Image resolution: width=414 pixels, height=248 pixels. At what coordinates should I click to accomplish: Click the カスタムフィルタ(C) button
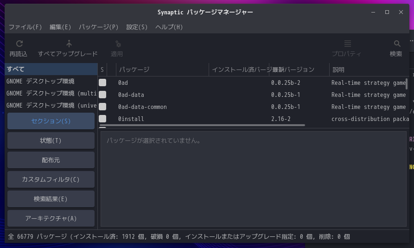[51, 179]
